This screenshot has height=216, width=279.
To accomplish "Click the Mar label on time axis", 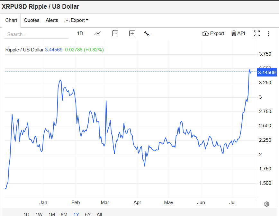I will point(105,203).
